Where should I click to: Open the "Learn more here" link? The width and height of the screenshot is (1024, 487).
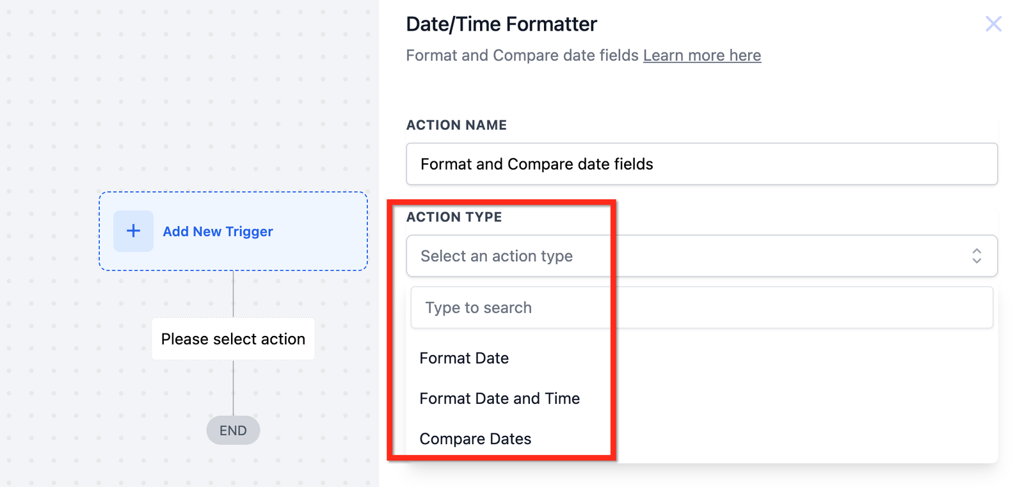(x=701, y=56)
